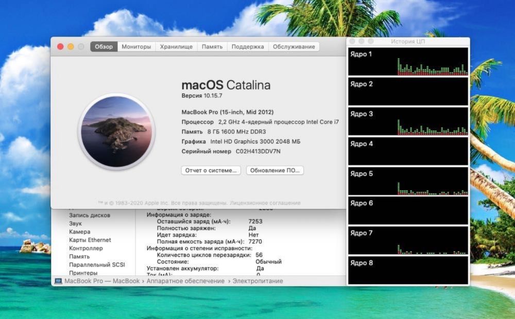
Task: Open the Хранилище tab
Action: point(176,47)
